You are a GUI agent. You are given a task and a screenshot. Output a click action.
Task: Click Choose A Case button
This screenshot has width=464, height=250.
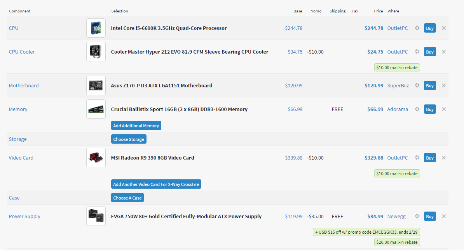click(127, 198)
